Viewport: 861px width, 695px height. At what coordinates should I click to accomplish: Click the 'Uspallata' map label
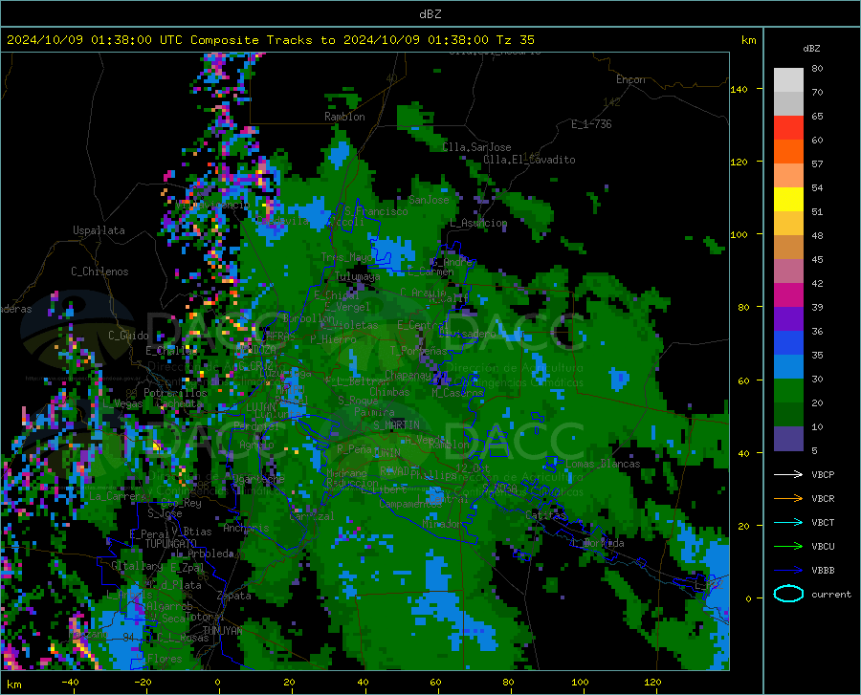tap(99, 230)
